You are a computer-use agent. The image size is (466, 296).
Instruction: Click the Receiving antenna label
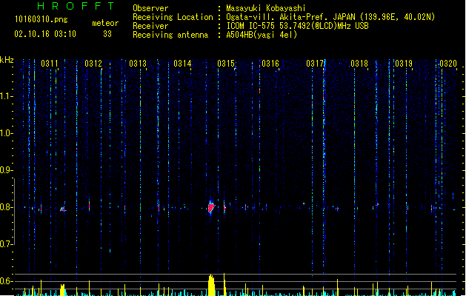170,35
